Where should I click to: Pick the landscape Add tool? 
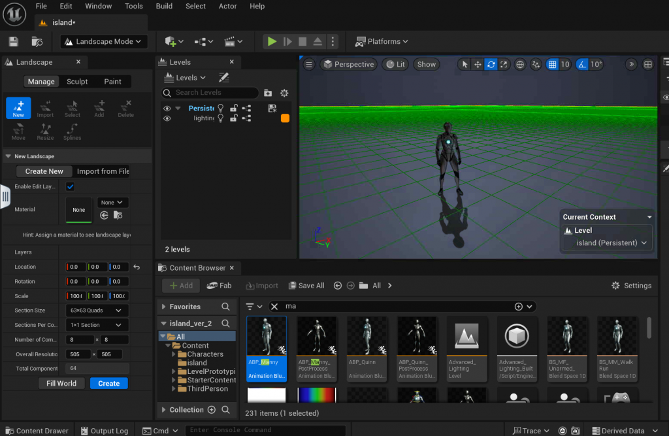tap(99, 109)
